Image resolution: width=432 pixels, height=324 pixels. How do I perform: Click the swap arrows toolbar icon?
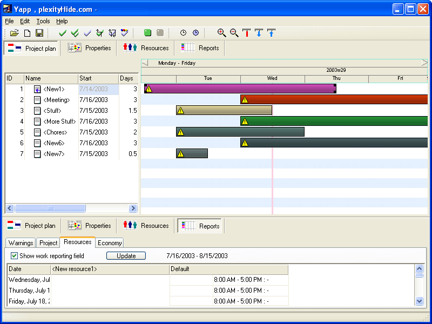(112, 33)
